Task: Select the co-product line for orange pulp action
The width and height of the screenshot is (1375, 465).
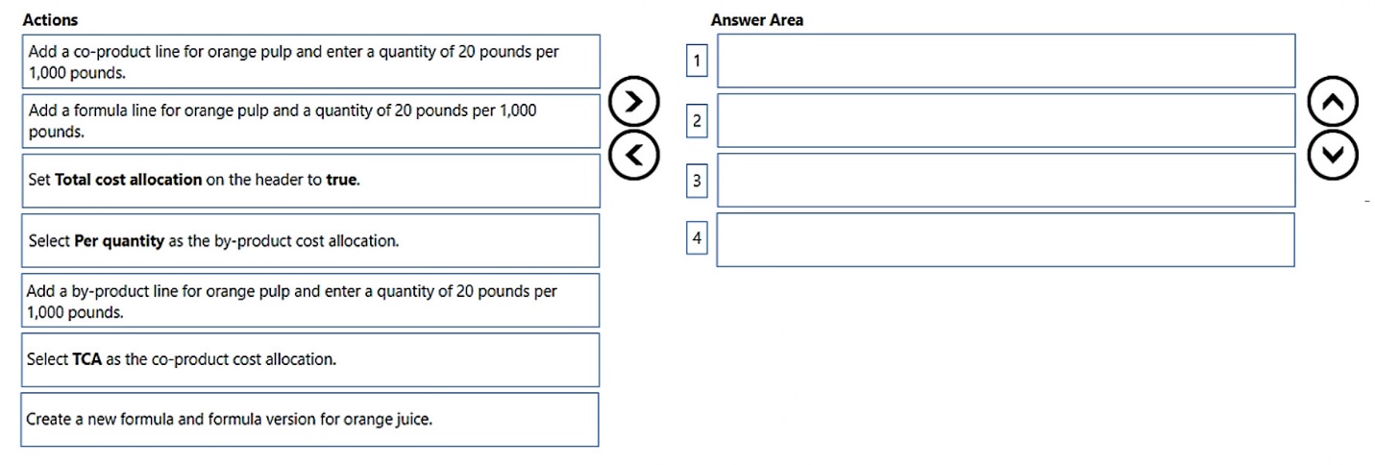Action: click(x=309, y=61)
